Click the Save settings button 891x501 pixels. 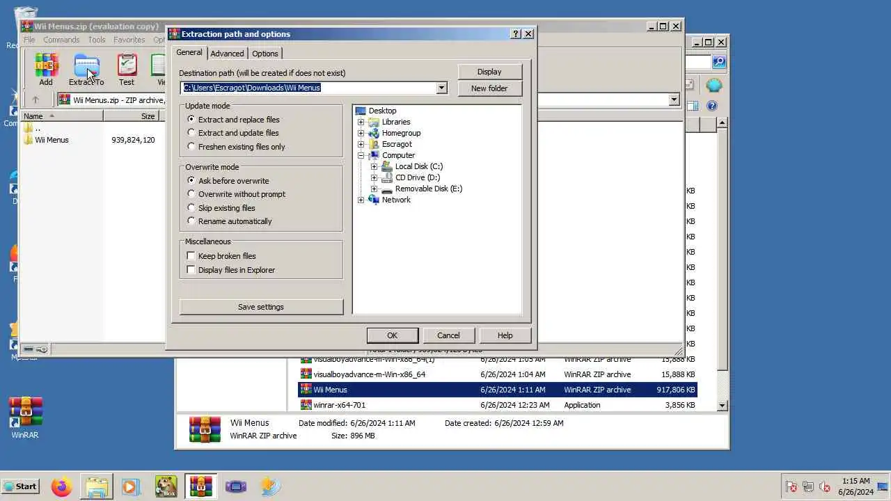(261, 307)
